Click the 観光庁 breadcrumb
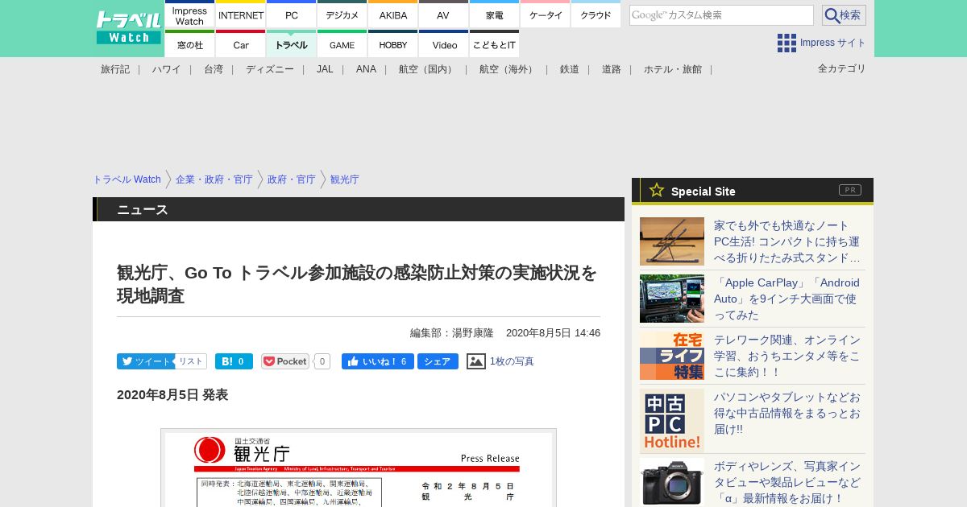 click(345, 179)
